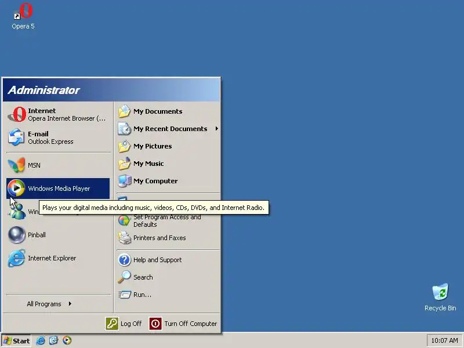
Task: Click the Start button
Action: (x=16, y=341)
